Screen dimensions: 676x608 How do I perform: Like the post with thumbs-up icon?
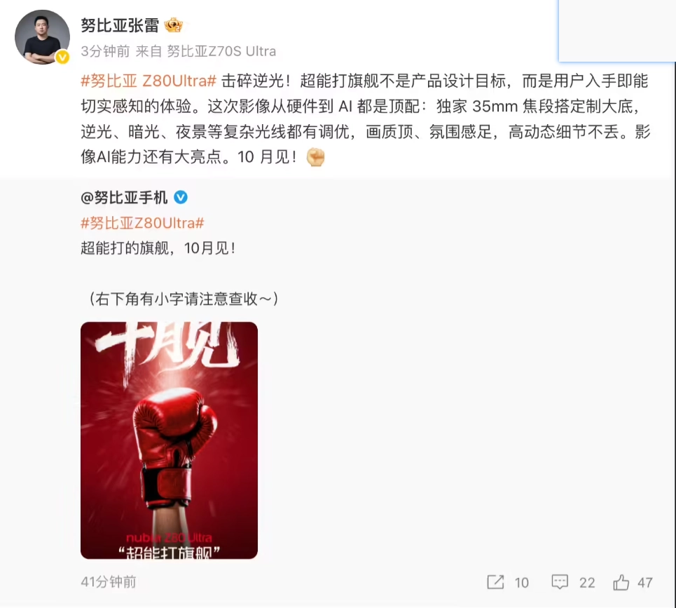tap(621, 582)
